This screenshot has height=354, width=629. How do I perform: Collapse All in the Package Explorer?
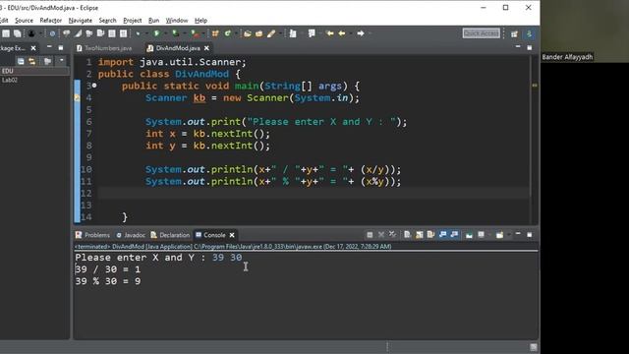pos(21,61)
